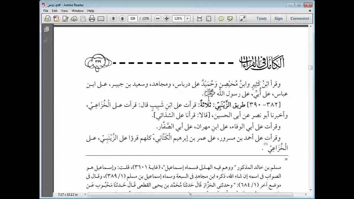354x199 pixels.
Task: Open the Sign pane
Action: pos(278,19)
